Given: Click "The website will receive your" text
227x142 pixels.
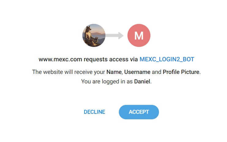Looking at the screenshot, I should pos(69,72).
